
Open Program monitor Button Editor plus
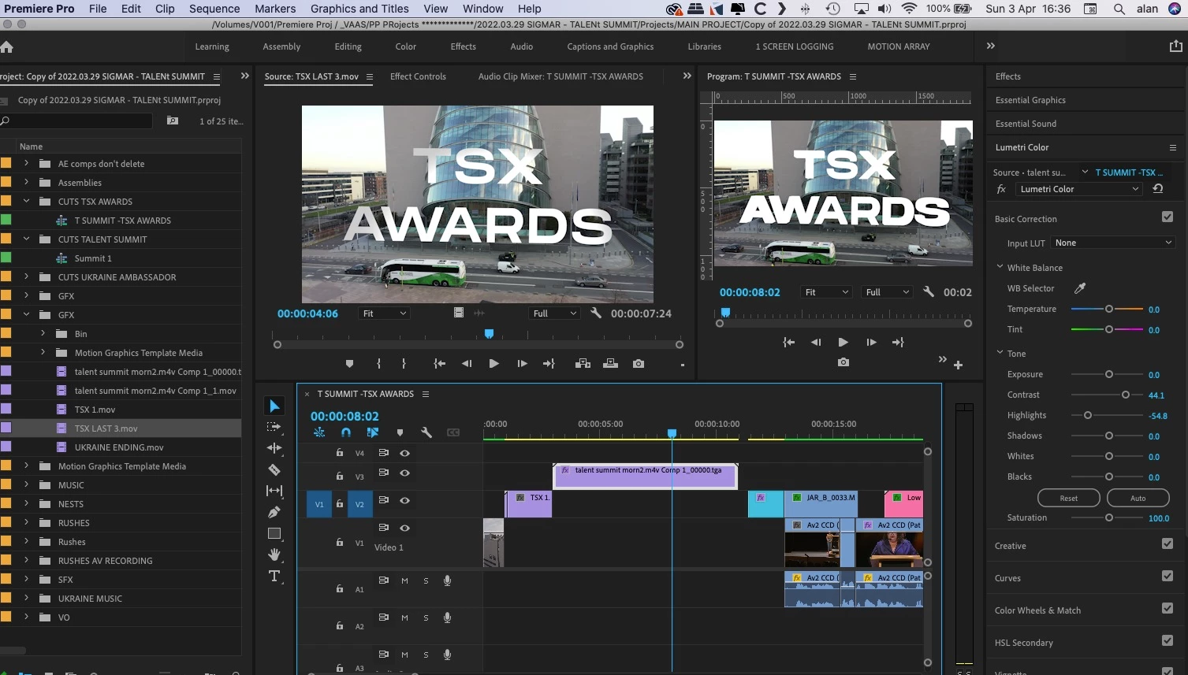pyautogui.click(x=958, y=365)
